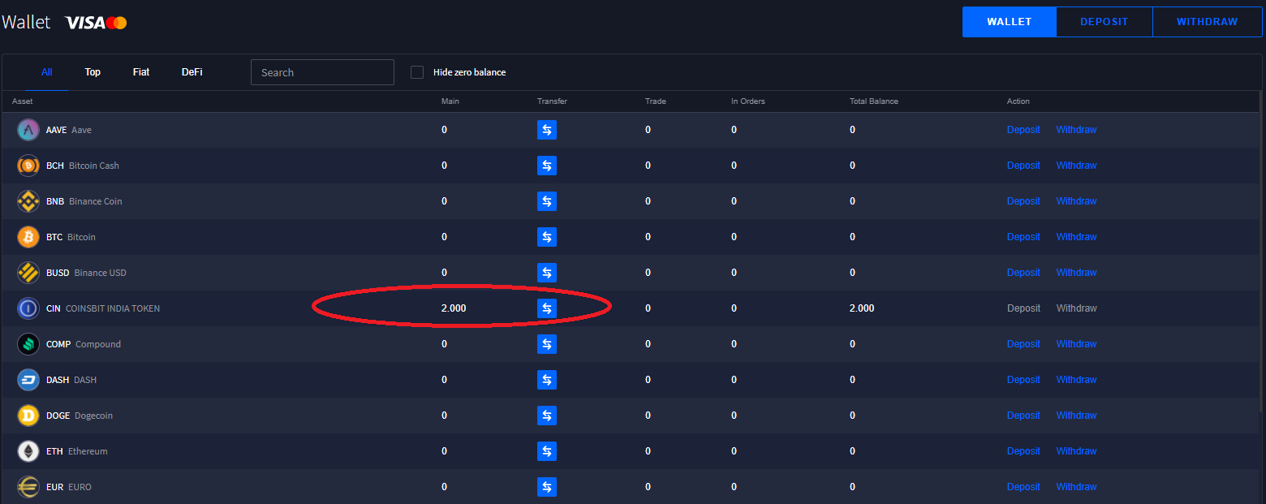
Task: Click the transfer icon in the BUSD row
Action: pyautogui.click(x=547, y=273)
